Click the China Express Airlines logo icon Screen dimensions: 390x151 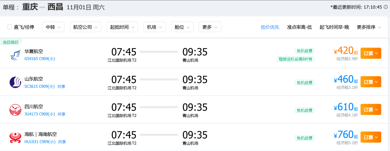click(15, 55)
